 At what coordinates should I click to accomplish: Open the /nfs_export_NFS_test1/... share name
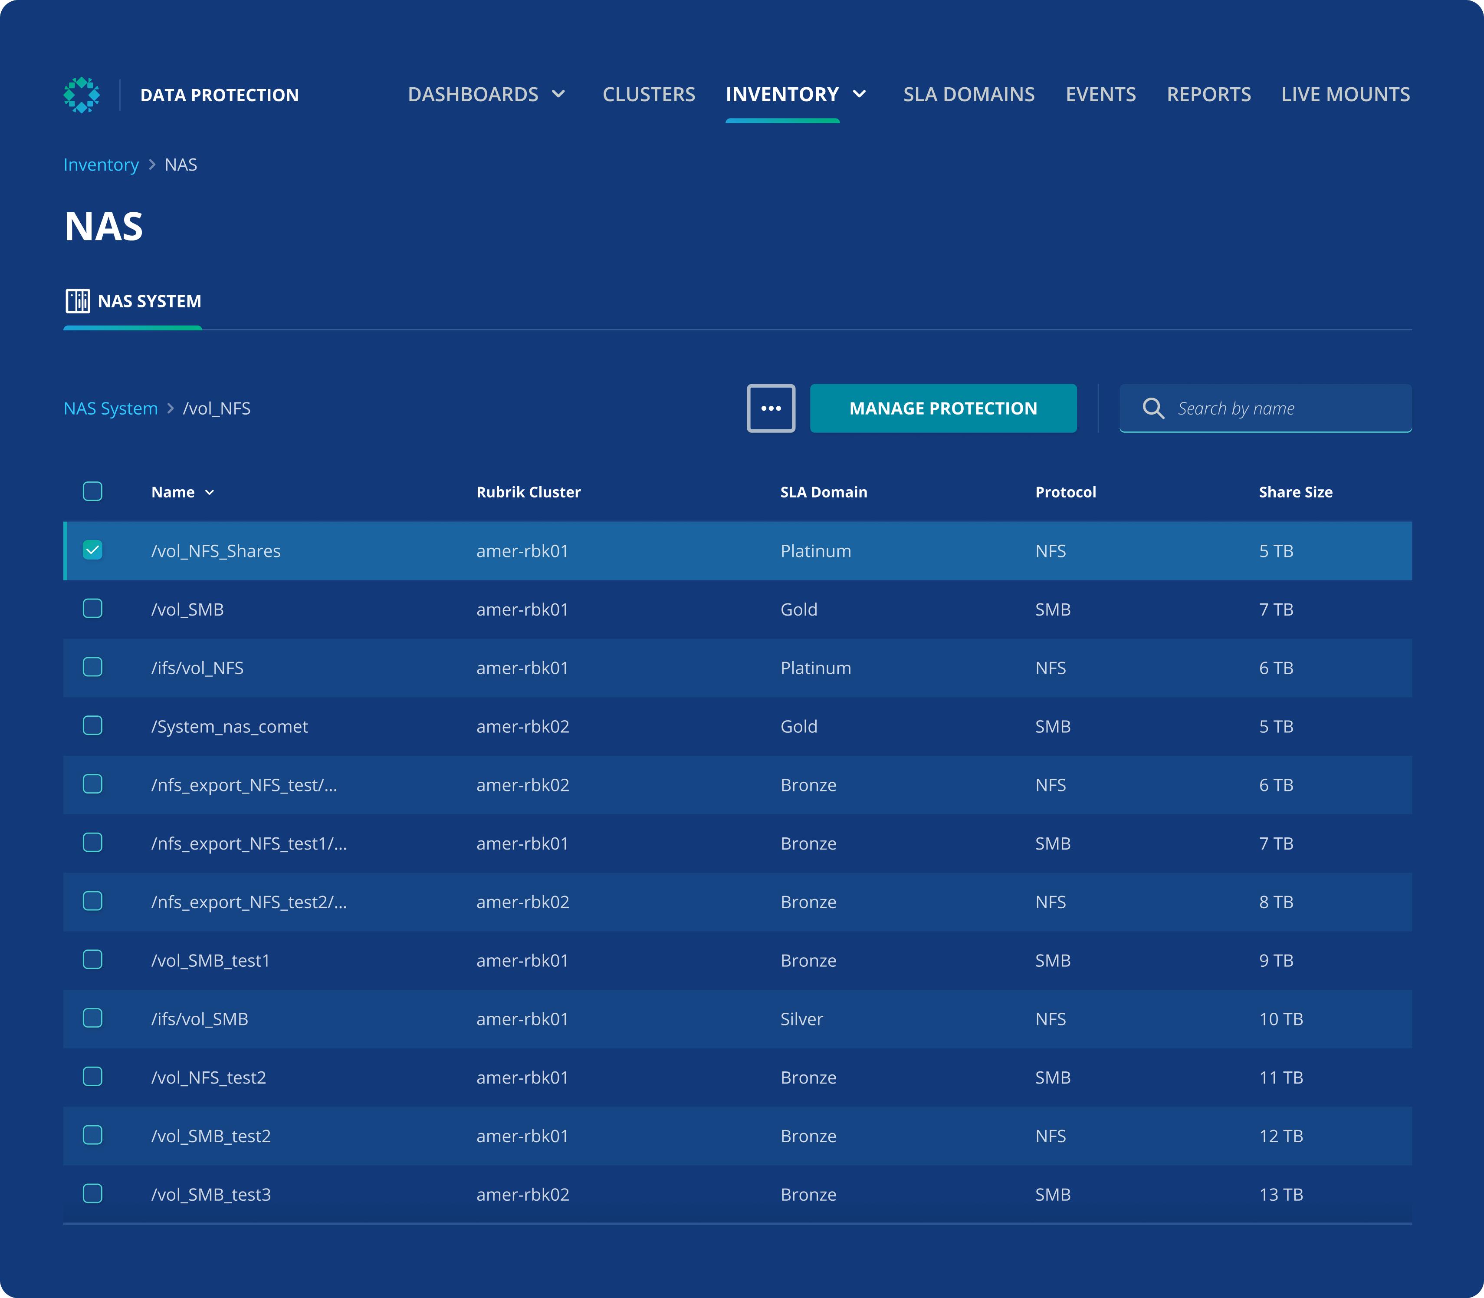(249, 844)
